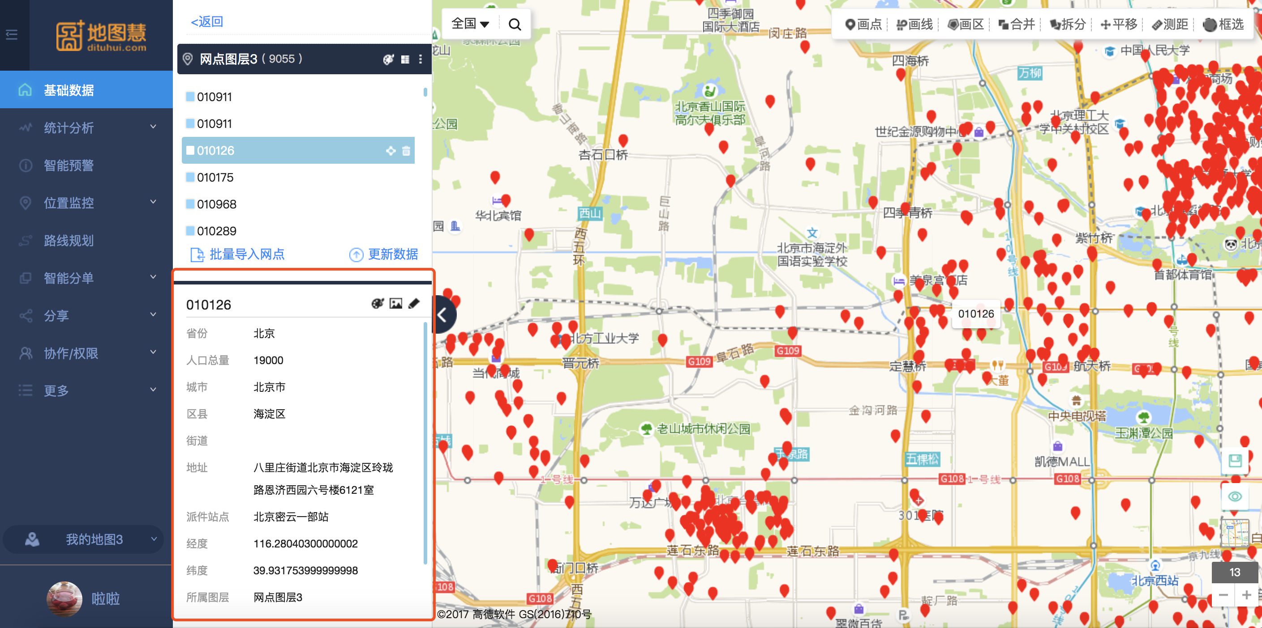Toggle the eye visibility icon on the map
Viewport: 1262px width, 628px height.
pos(1235,496)
